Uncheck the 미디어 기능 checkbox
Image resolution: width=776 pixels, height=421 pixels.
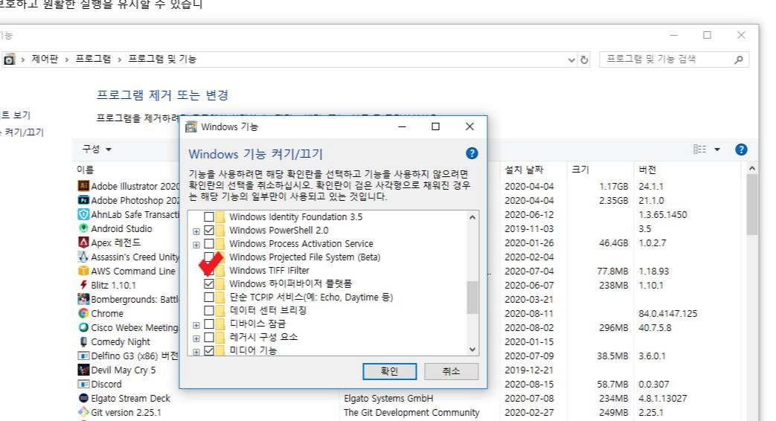click(209, 350)
